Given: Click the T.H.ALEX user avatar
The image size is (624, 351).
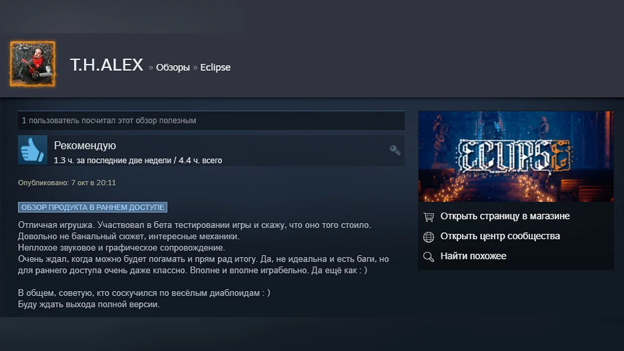Looking at the screenshot, I should [32, 64].
